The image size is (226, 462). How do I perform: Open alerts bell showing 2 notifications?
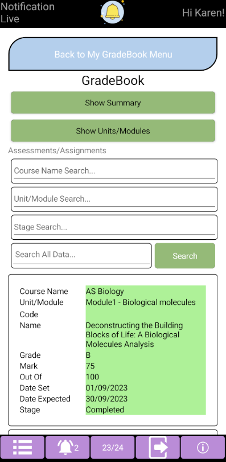tap(67, 448)
